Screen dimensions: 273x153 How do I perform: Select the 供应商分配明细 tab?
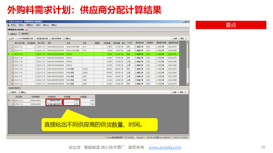[x=14, y=88]
